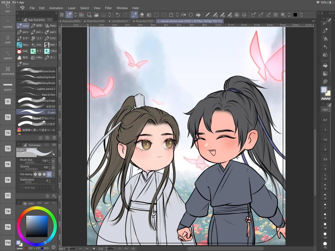Expand anti-aliasing options arrows

[x=53, y=174]
